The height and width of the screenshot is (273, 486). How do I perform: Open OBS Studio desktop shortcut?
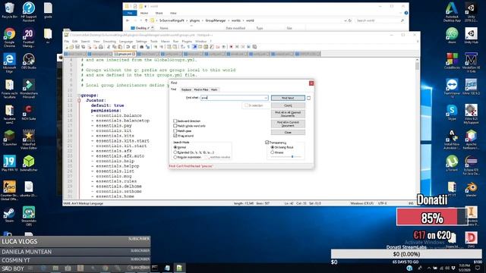pyautogui.click(x=29, y=61)
